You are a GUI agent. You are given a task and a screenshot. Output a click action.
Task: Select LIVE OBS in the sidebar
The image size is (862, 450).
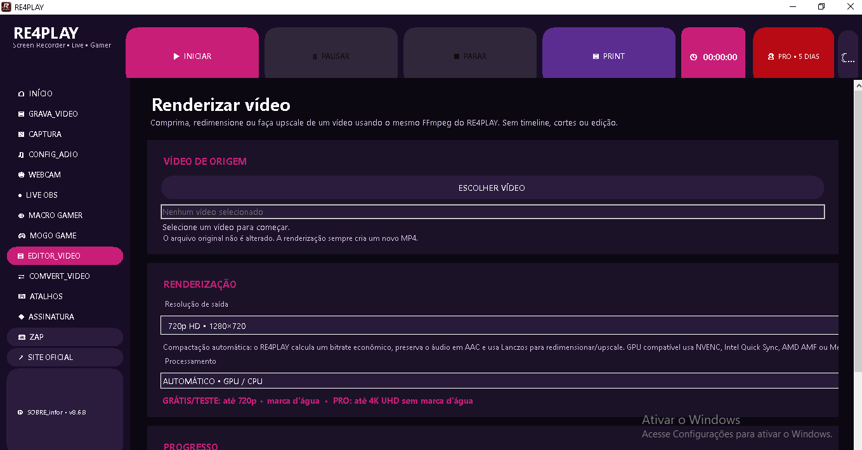click(x=65, y=195)
